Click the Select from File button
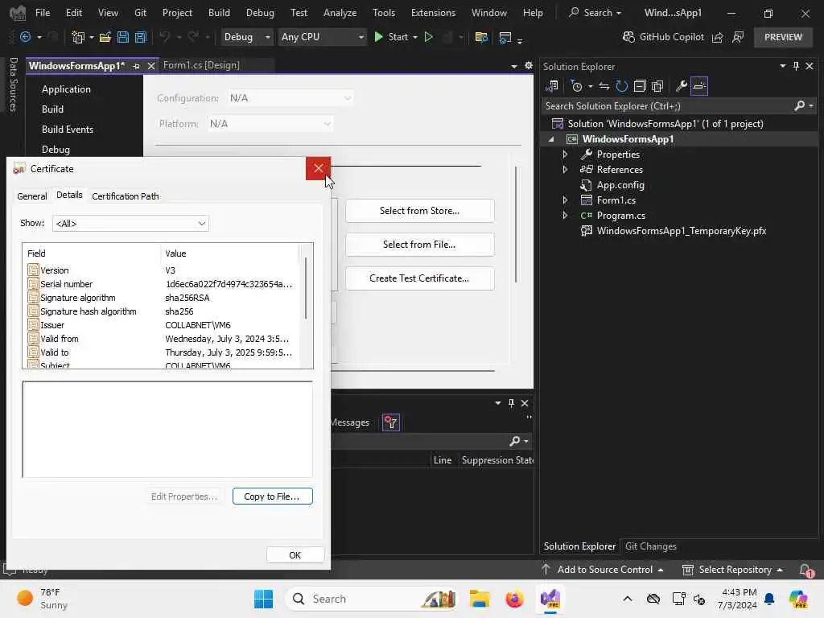This screenshot has height=618, width=824. [x=419, y=245]
